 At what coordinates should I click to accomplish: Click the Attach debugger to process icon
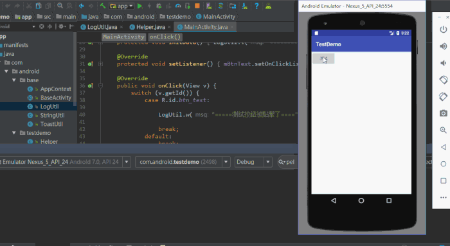point(188,6)
